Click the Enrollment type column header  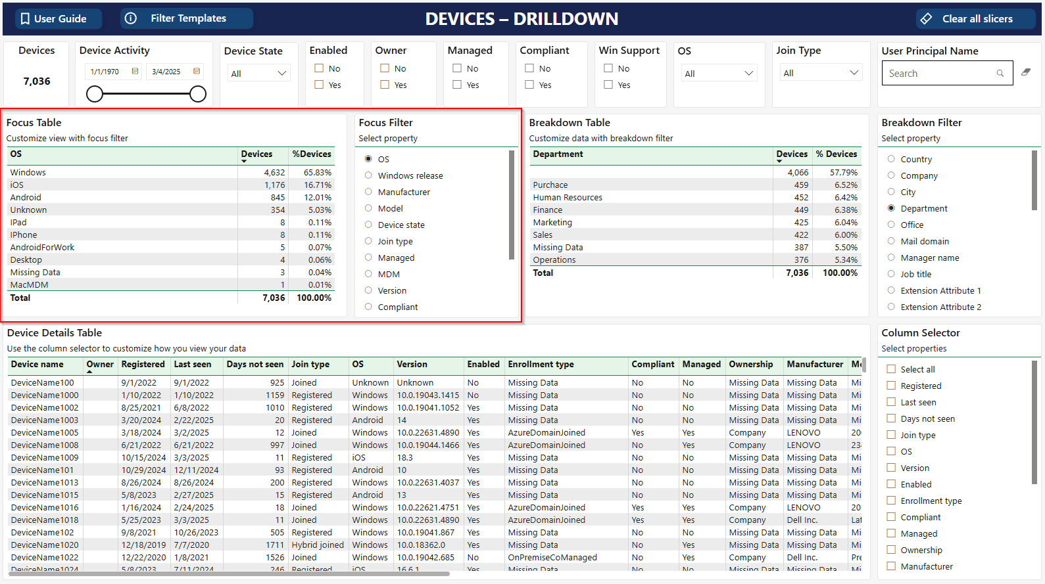tap(541, 364)
